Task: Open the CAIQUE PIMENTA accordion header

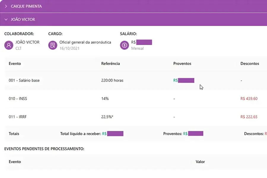Action: (26, 6)
